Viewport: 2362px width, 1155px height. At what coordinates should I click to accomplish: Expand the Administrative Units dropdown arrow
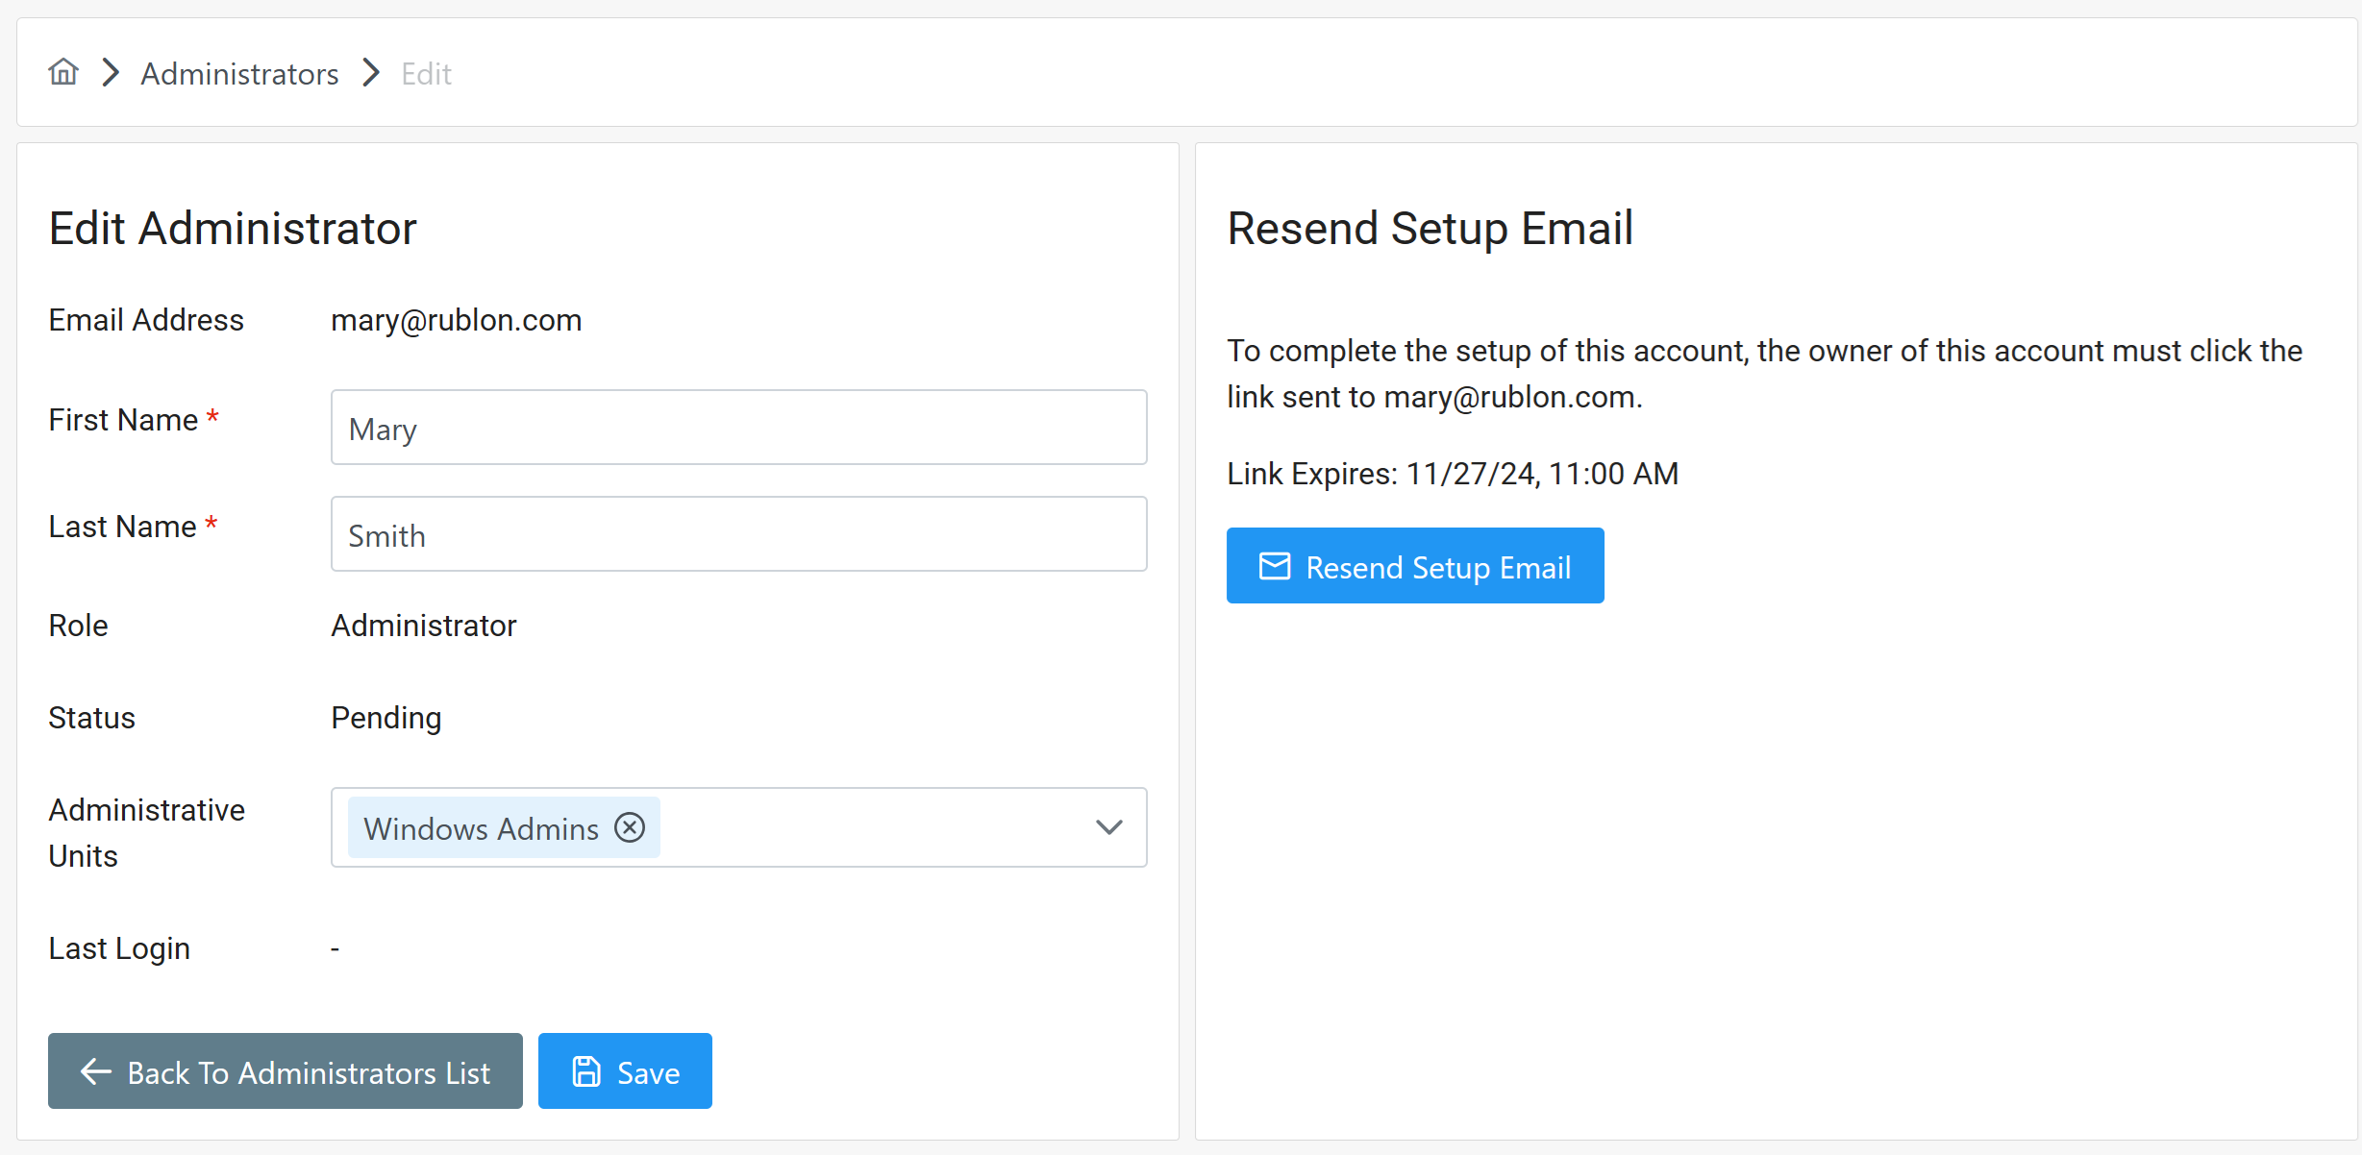1108,827
